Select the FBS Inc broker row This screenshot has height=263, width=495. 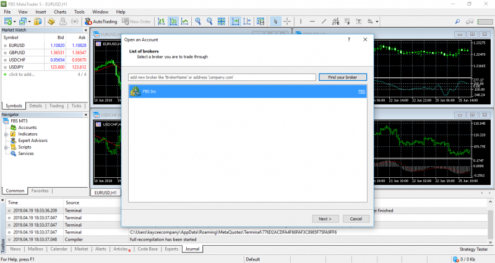click(247, 91)
